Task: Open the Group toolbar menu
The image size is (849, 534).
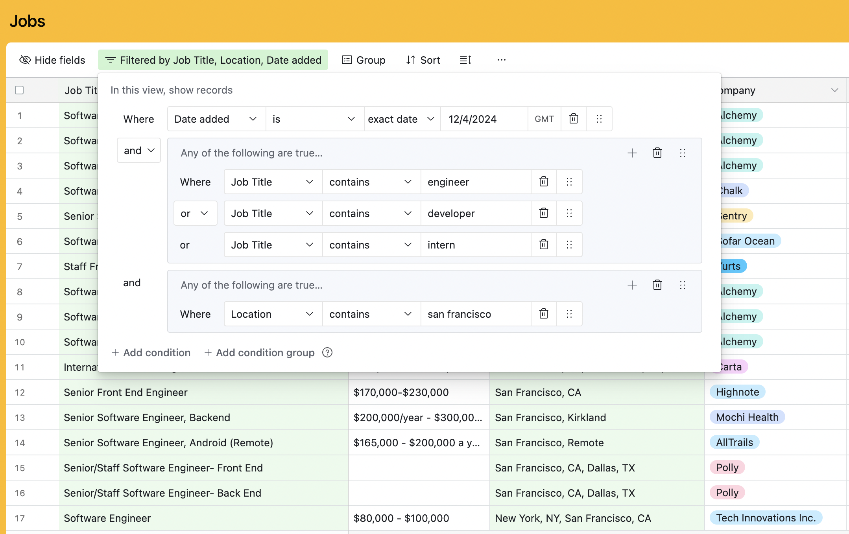Action: tap(364, 60)
